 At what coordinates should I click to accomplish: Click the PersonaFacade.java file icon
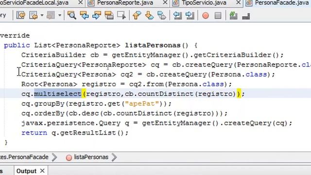coord(249,3)
